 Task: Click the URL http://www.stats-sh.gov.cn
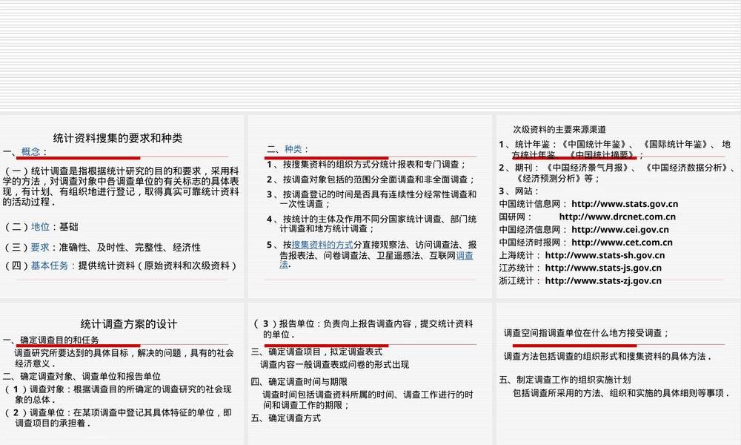tap(605, 255)
